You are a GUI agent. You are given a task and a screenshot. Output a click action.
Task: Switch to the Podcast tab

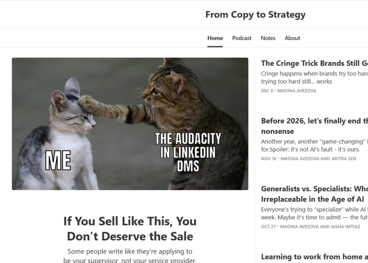(241, 38)
